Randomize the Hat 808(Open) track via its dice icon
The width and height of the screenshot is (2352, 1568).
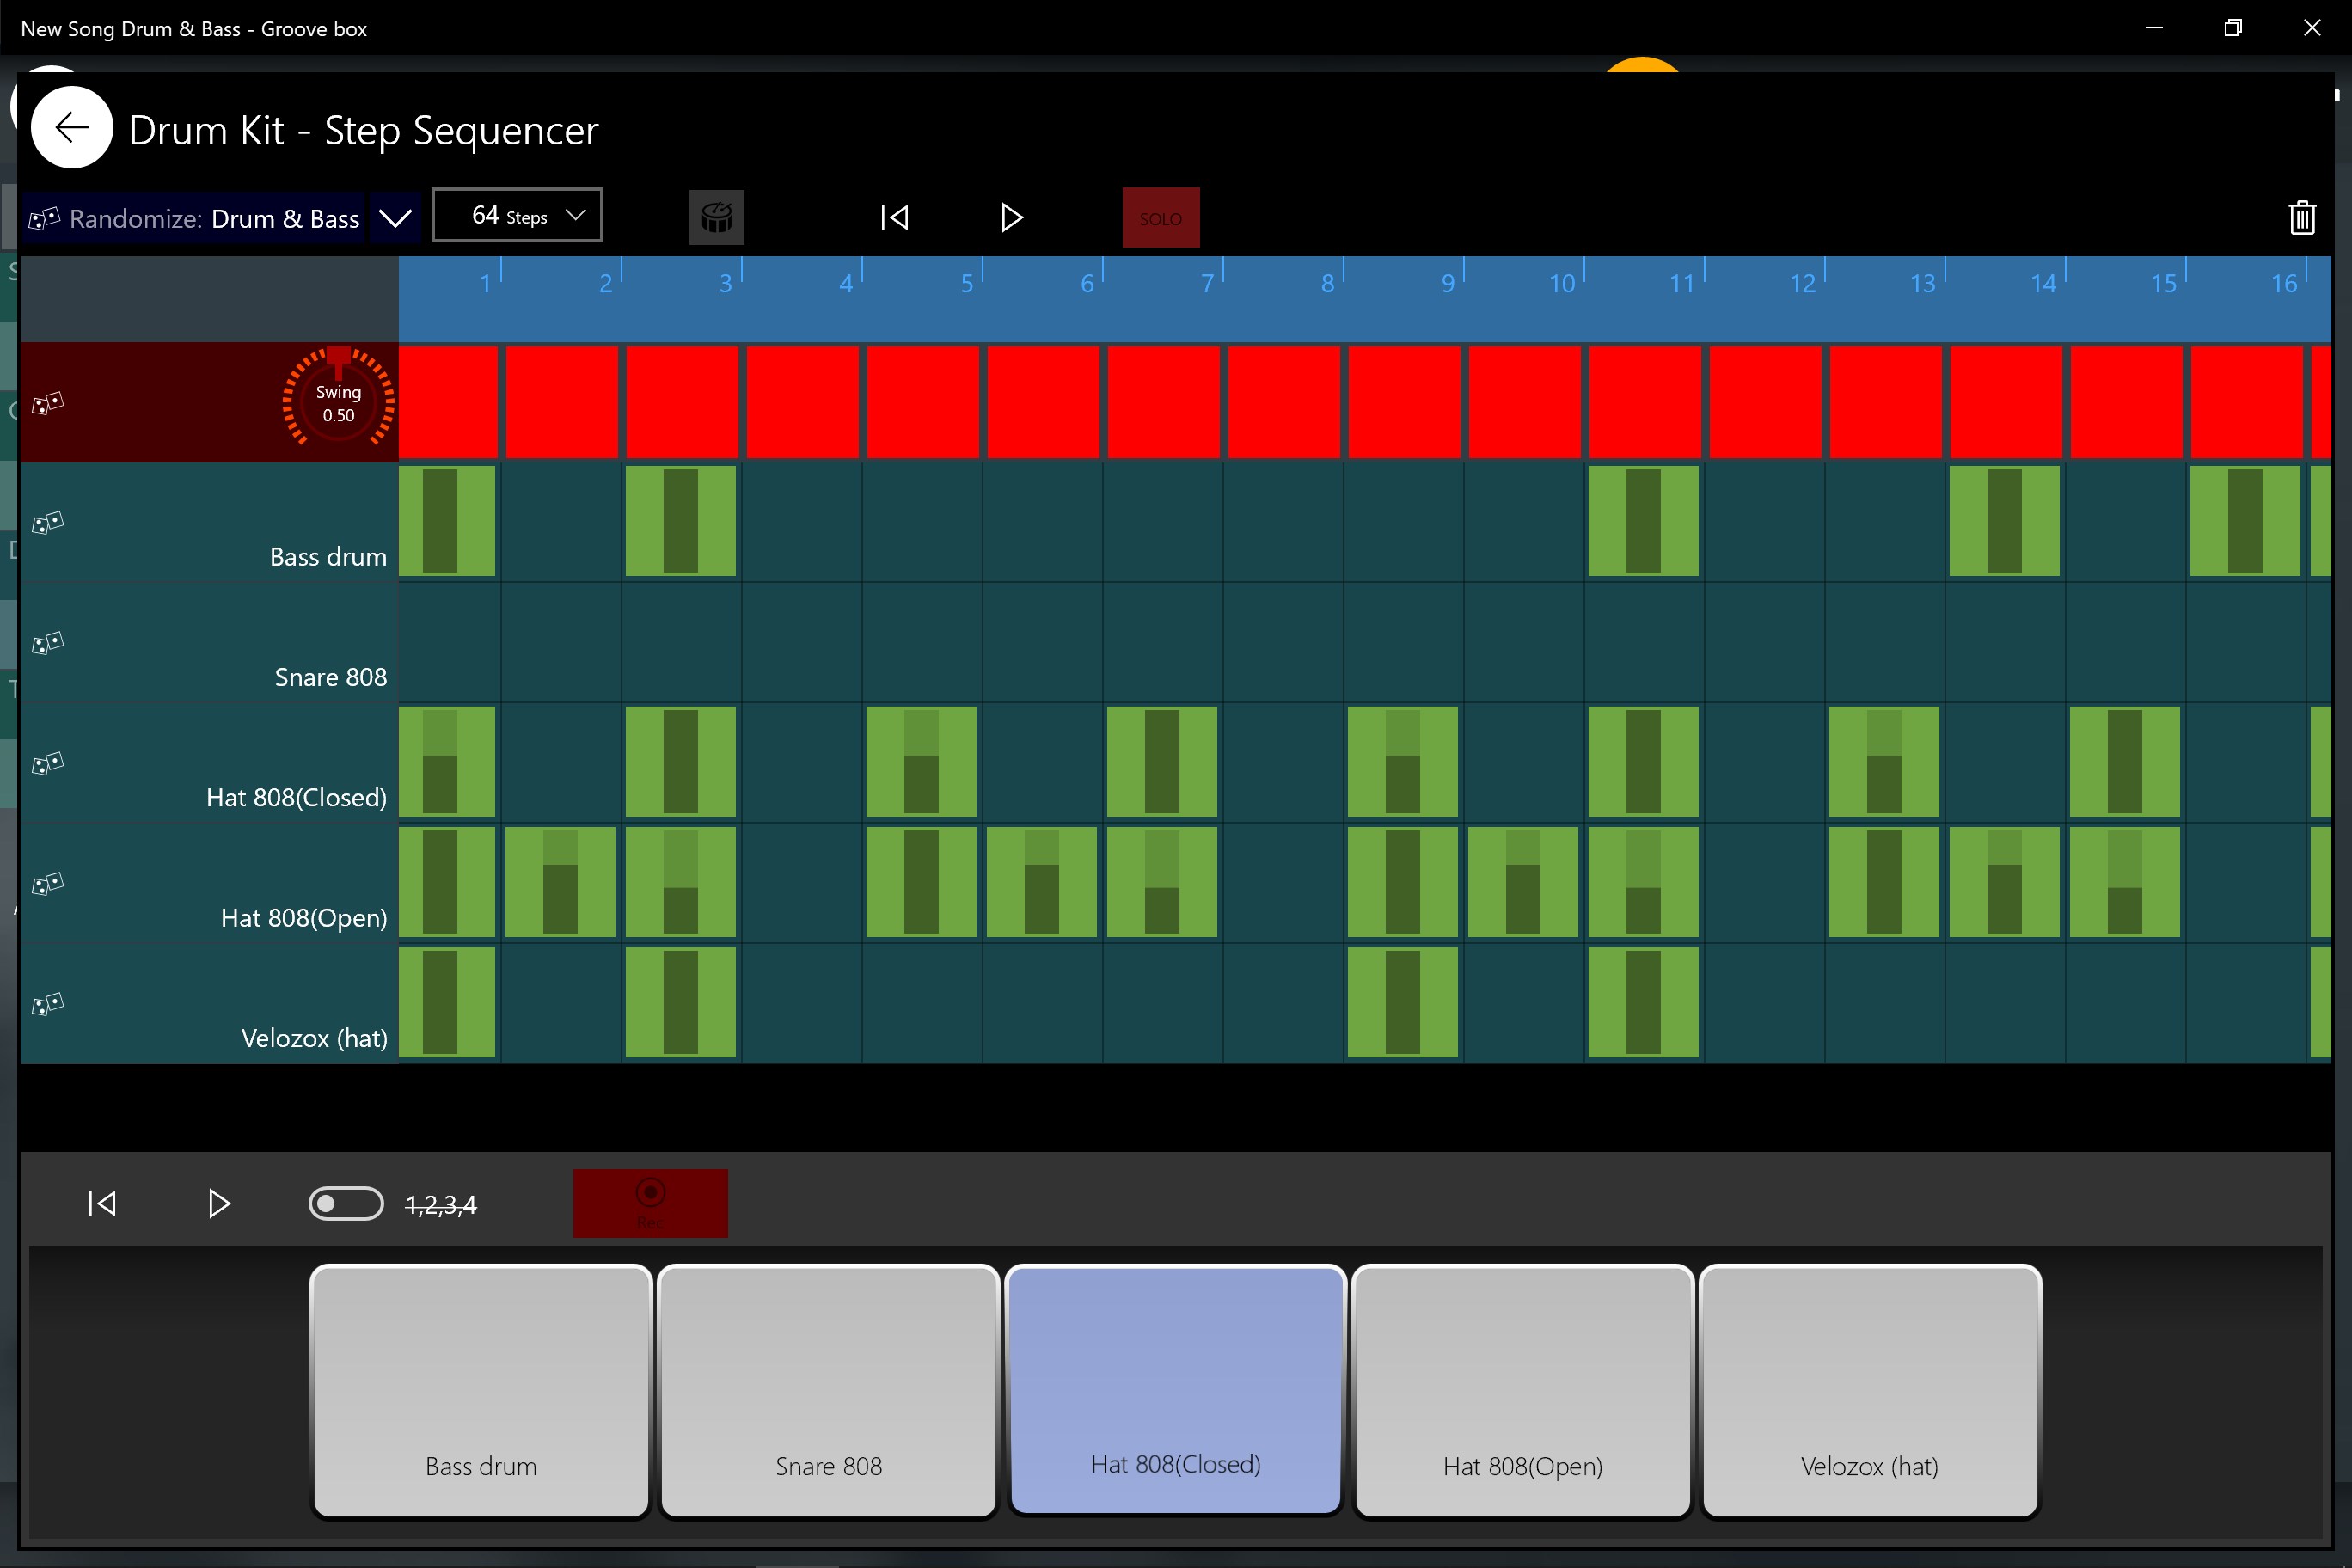[x=47, y=884]
